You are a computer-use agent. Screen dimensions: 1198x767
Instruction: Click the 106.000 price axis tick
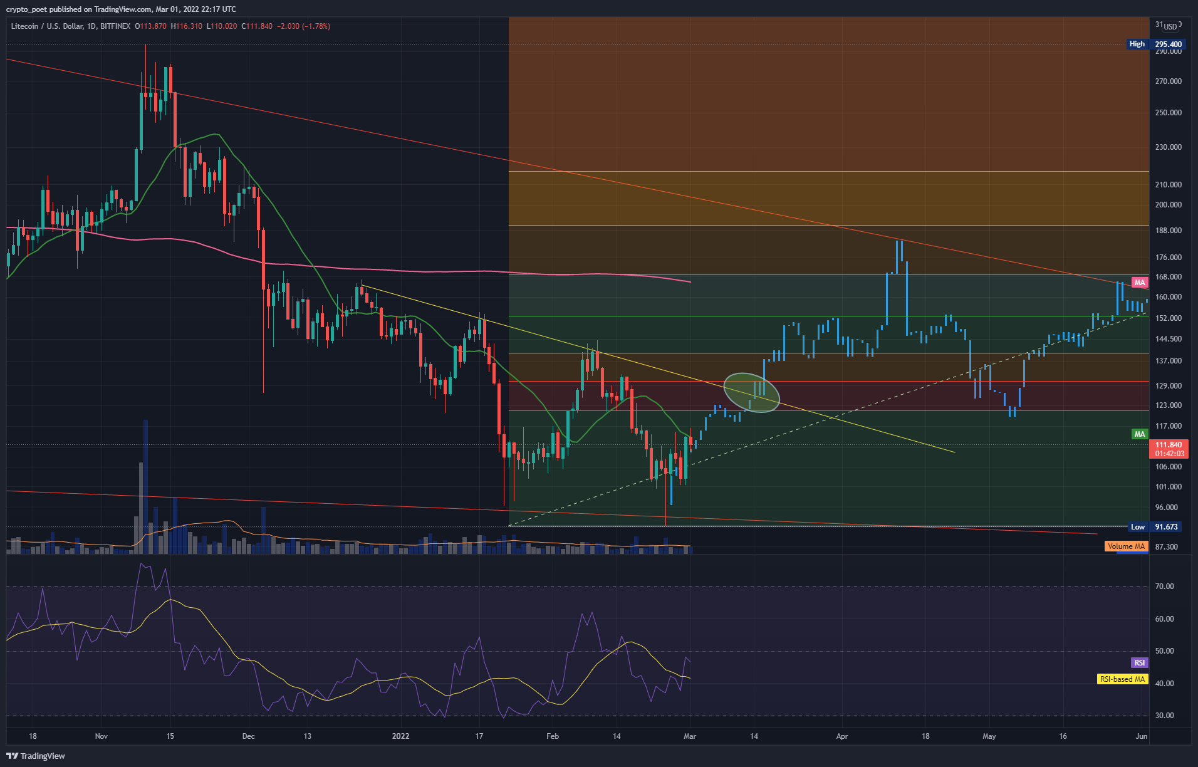(x=1169, y=467)
